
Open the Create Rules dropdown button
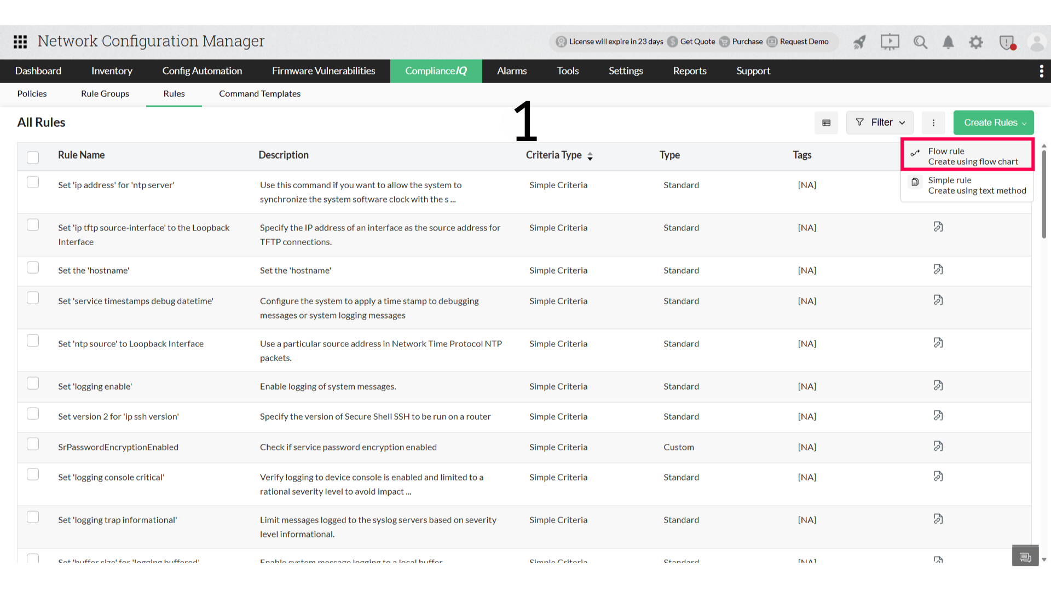[993, 123]
